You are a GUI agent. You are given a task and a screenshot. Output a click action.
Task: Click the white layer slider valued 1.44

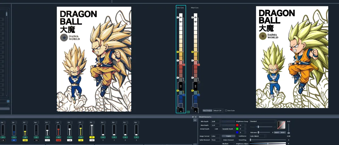[69, 130]
